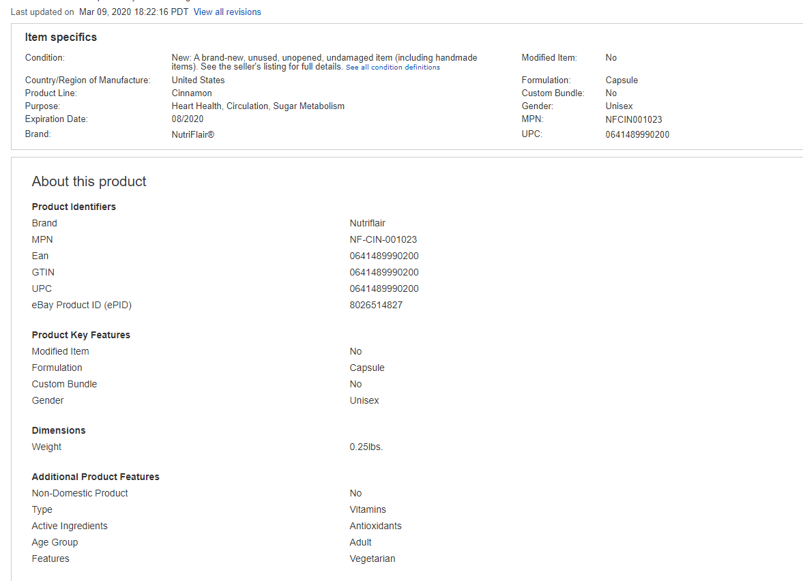The image size is (803, 581).
Task: Click the Custom Bundle label under Key Features
Action: (64, 384)
